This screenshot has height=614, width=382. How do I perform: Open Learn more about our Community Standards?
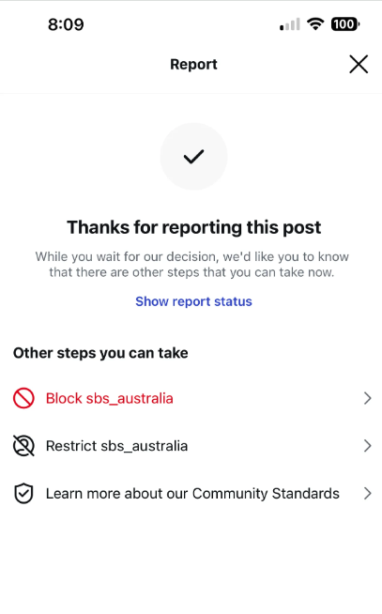point(191,494)
